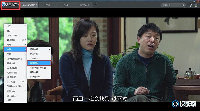Open 当前字幕效果设置 option
The height and width of the screenshot is (111, 200).
click(39, 68)
